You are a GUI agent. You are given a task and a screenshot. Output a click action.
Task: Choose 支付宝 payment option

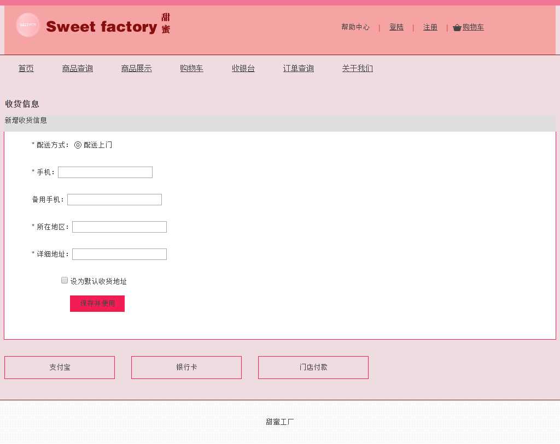pos(60,368)
